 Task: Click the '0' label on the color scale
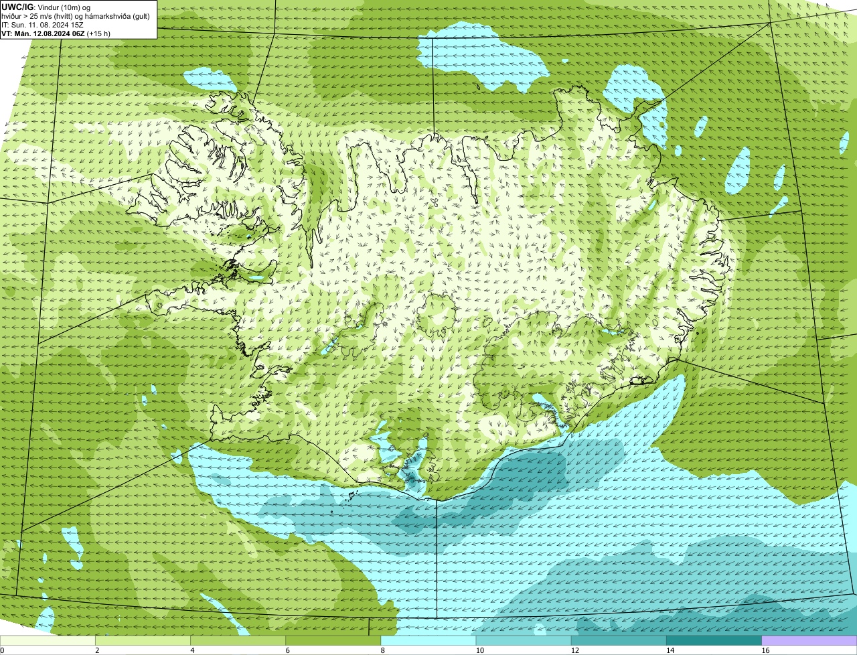2,650
